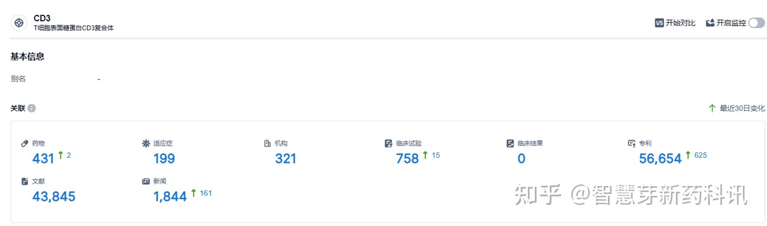
Task: Click the CD3 target crosshair icon
Action: pyautogui.click(x=19, y=23)
